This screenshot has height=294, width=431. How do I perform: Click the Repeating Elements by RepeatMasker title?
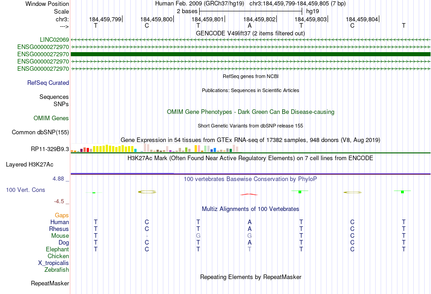[250, 277]
